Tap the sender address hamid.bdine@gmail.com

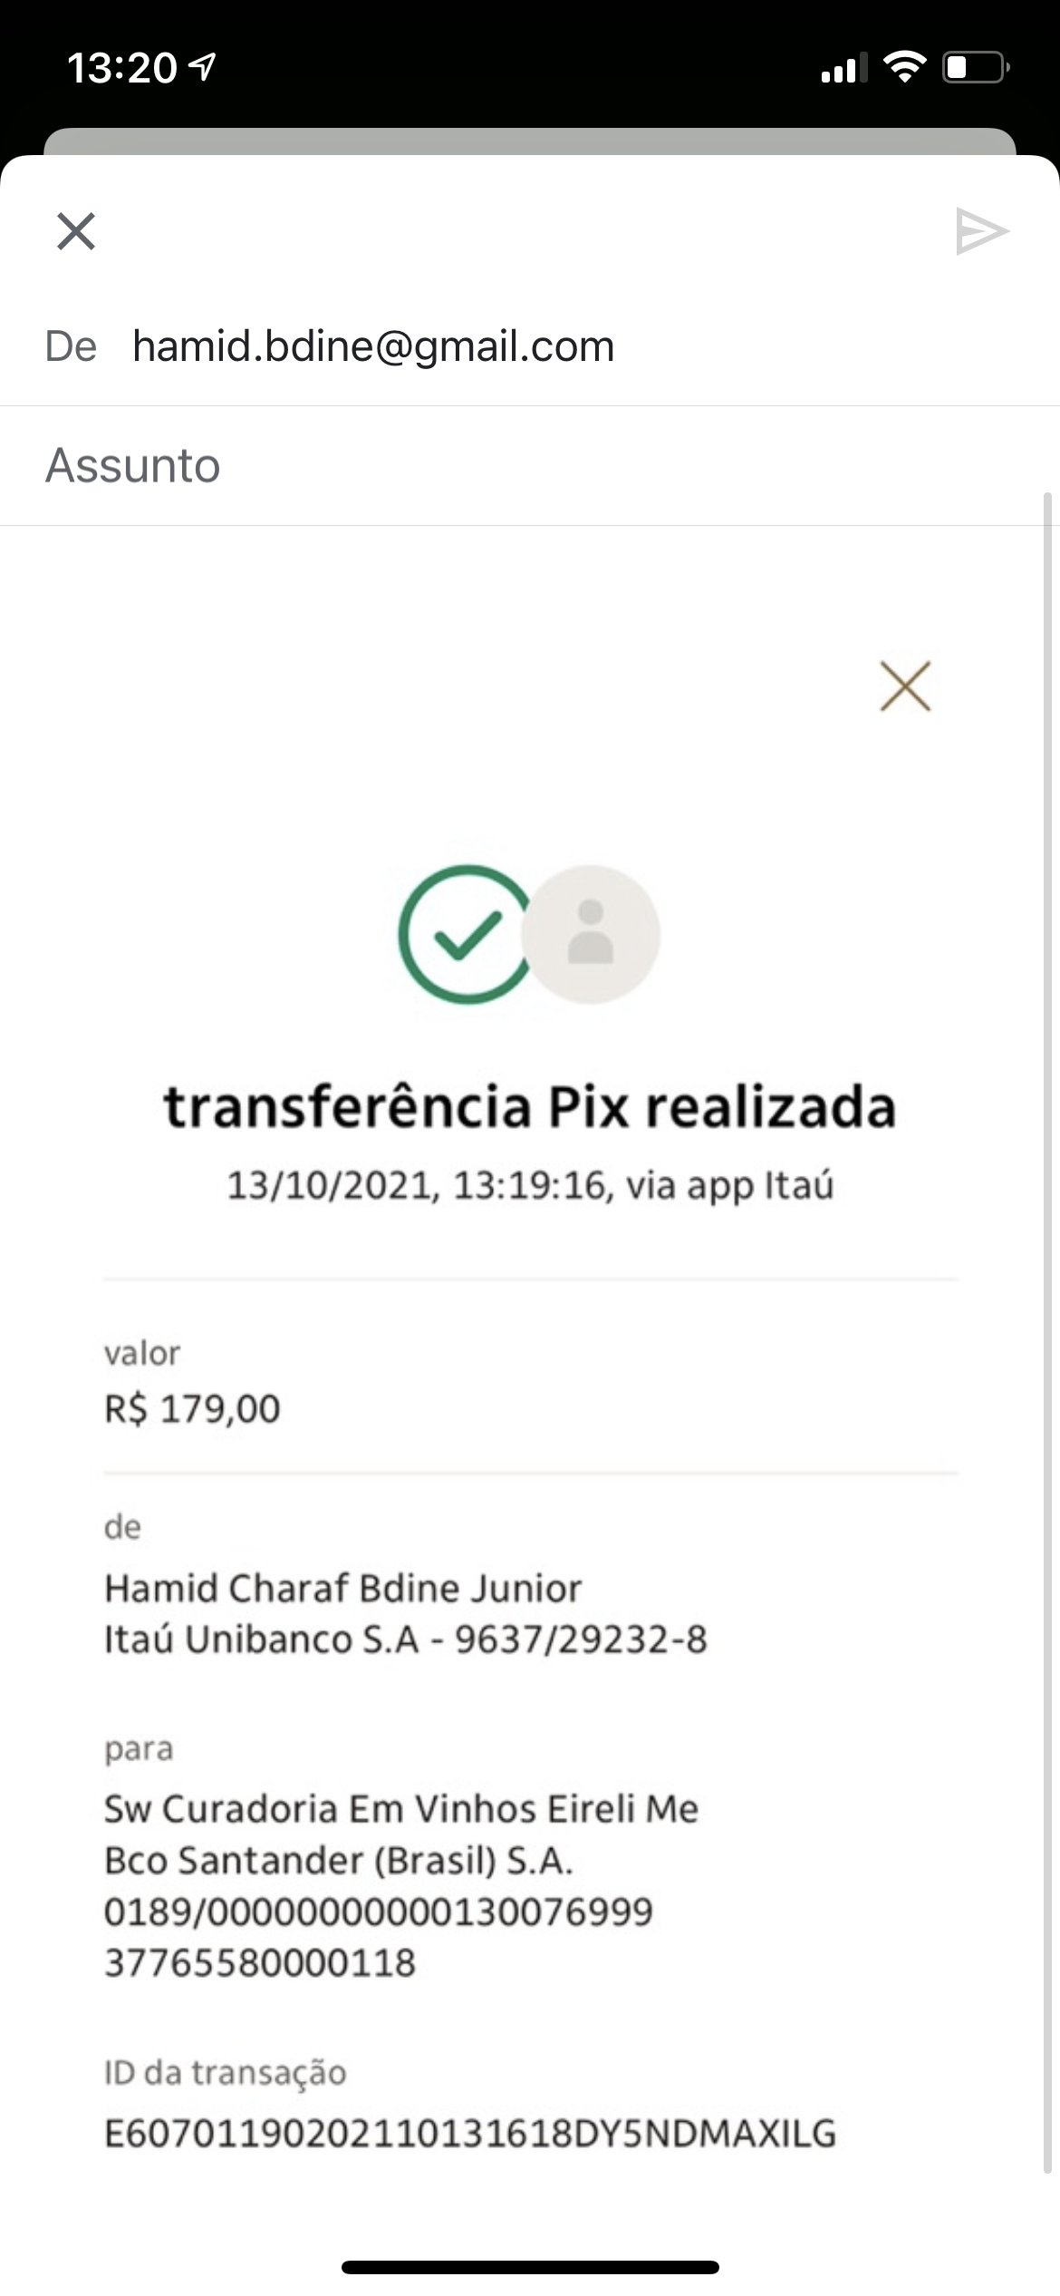click(x=373, y=346)
